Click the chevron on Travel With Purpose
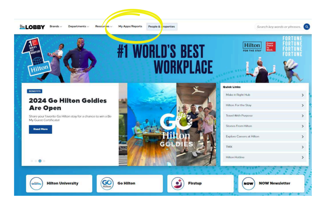The height and width of the screenshot is (205, 326). [303, 116]
